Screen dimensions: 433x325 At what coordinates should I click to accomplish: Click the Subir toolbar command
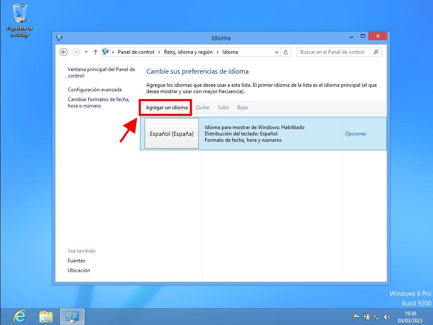(223, 107)
